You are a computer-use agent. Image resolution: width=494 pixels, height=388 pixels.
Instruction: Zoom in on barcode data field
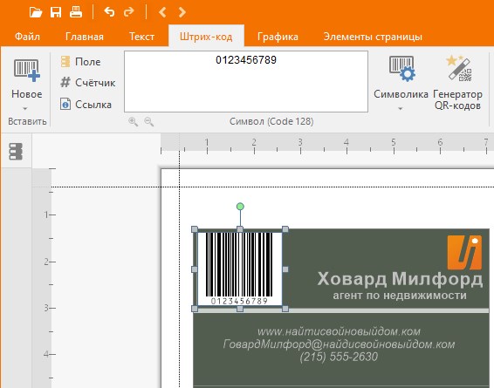[x=133, y=121]
